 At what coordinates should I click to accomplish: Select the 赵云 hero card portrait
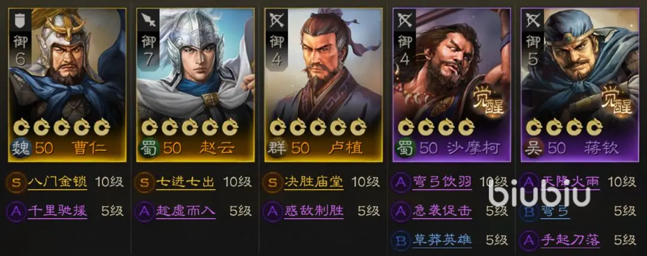pyautogui.click(x=195, y=85)
